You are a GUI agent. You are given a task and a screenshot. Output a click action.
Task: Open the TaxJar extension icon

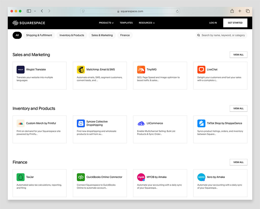21,177
